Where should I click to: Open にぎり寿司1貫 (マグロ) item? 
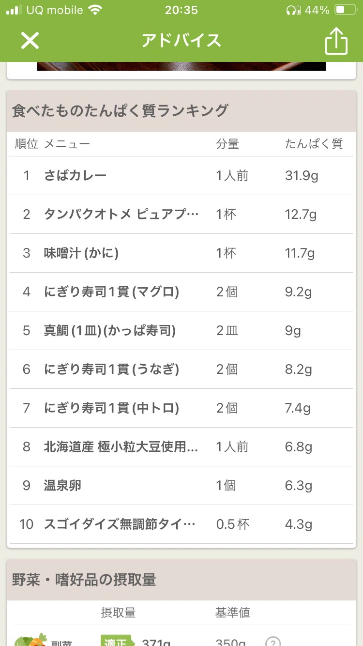[x=181, y=292]
